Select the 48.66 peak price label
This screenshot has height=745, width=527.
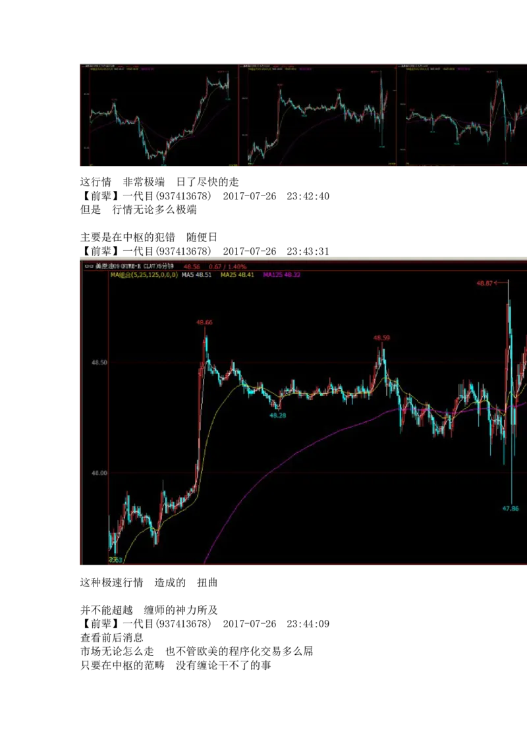[x=204, y=322]
